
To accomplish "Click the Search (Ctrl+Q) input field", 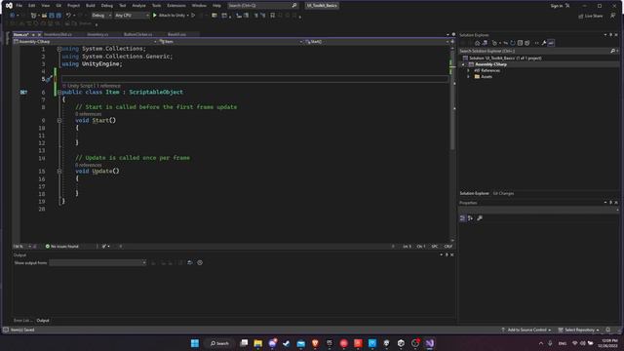I will (259, 6).
